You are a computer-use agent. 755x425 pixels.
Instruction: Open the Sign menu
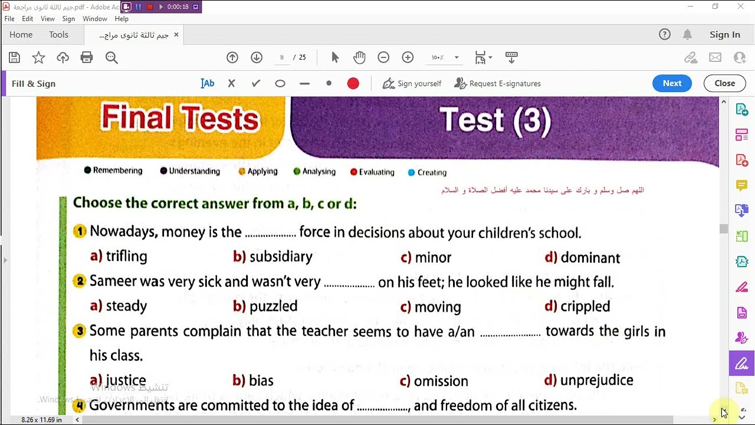point(68,19)
